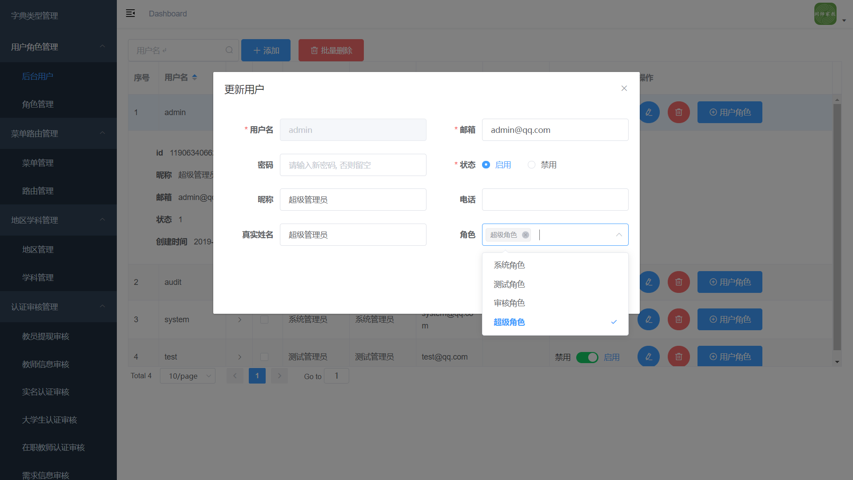Click the 电话 phone input field
853x480 pixels.
click(555, 200)
